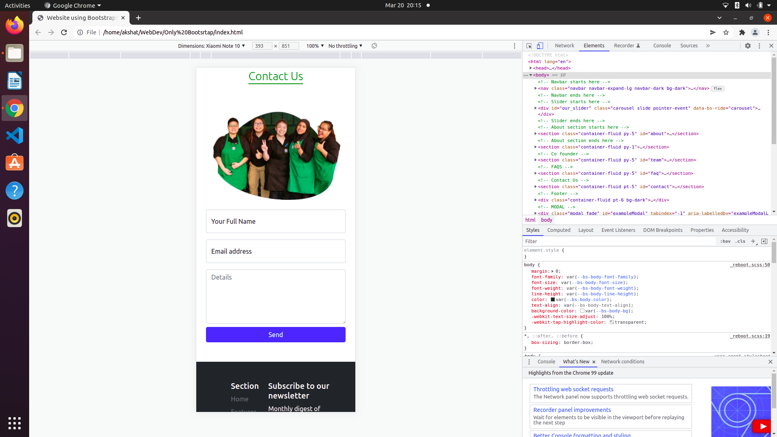Open DevTools settings gear

tap(748, 46)
